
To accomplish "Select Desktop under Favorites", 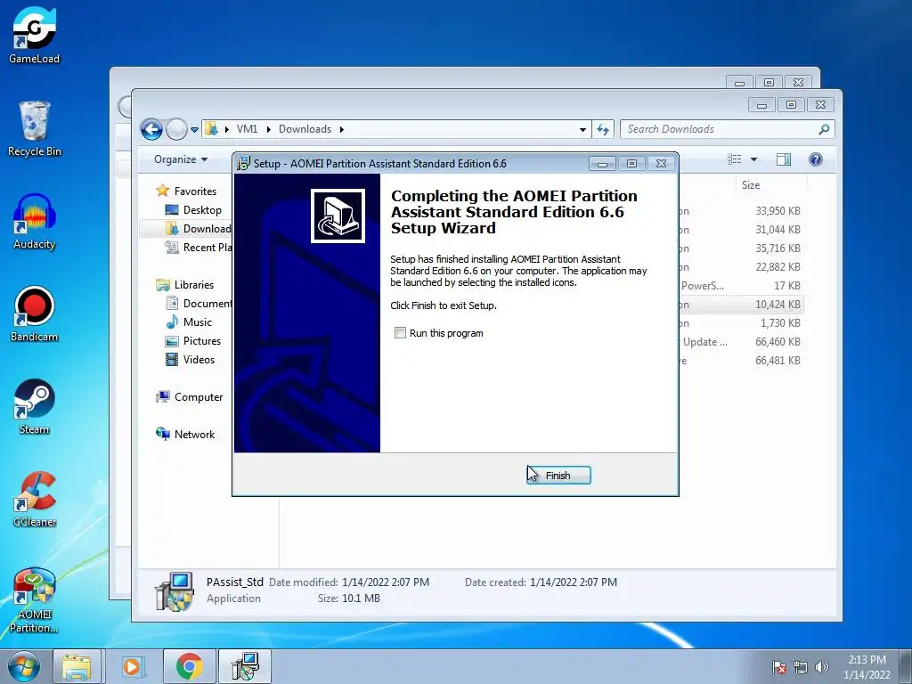I will [193, 210].
